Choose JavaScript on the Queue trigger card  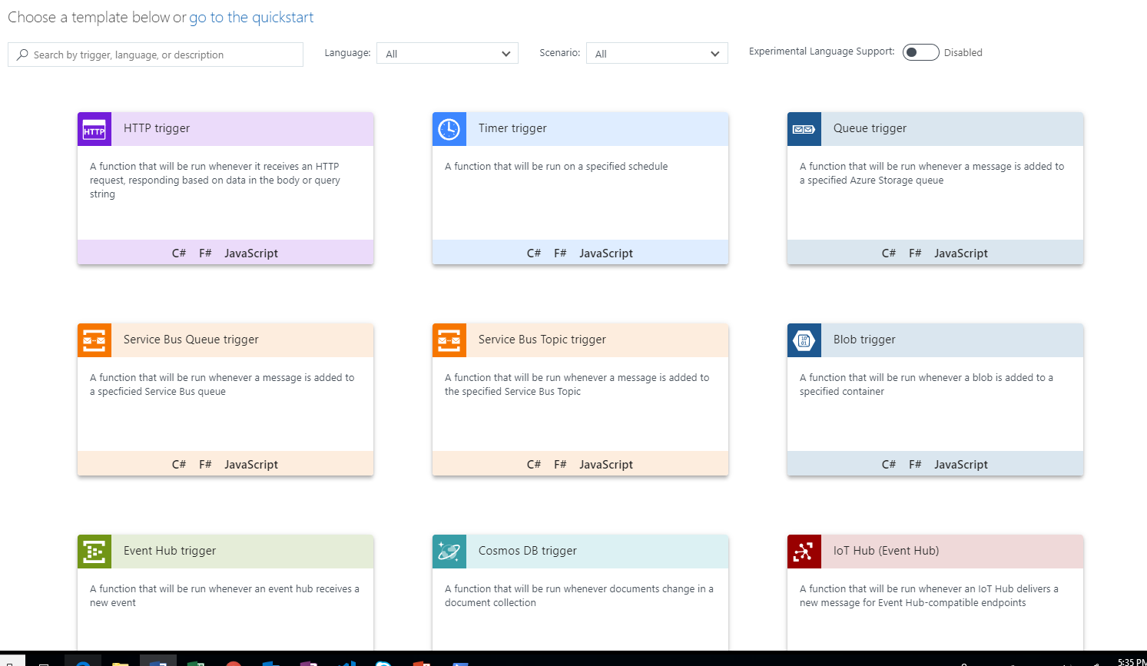tap(961, 253)
